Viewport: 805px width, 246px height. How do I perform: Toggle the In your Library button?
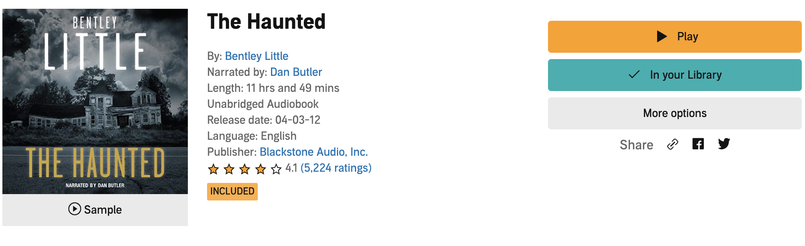tap(675, 75)
